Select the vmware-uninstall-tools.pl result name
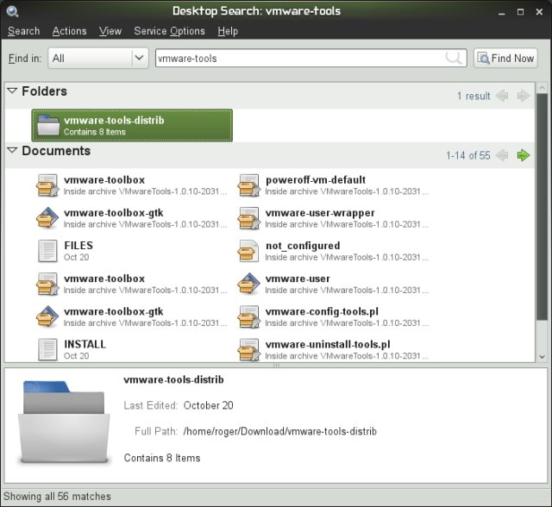This screenshot has width=552, height=507. coord(328,344)
